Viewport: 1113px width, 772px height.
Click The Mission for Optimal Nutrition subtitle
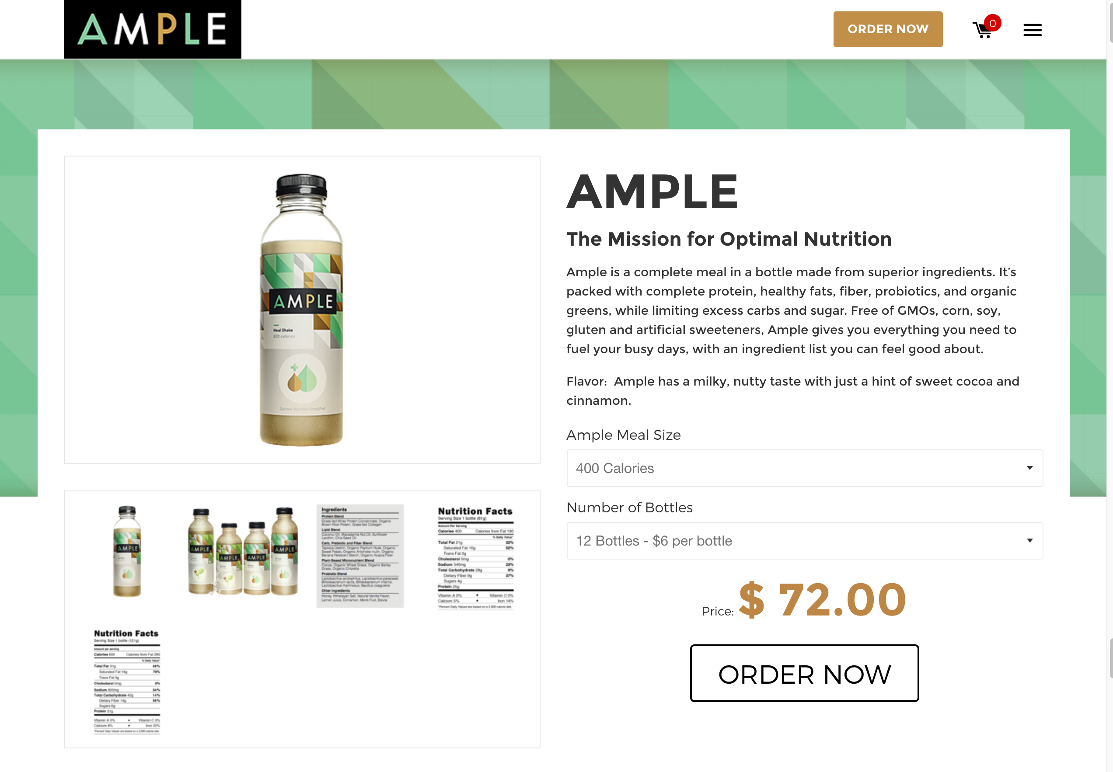729,239
